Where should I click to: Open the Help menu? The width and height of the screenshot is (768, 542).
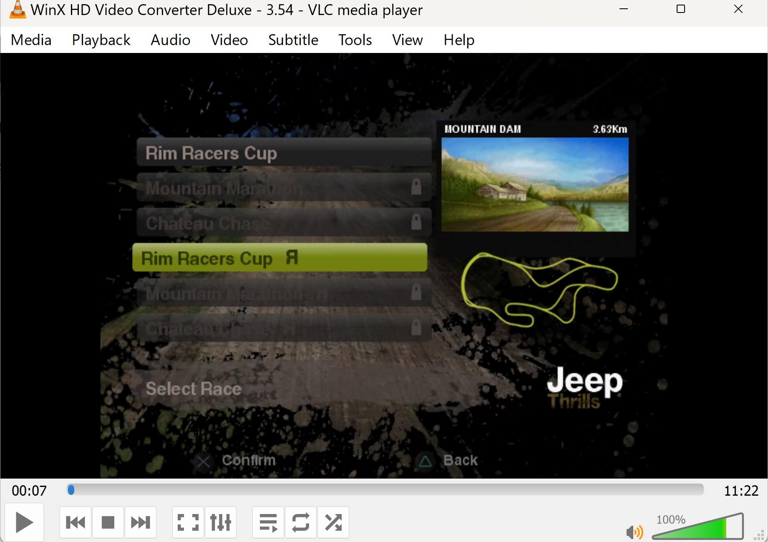tap(459, 40)
